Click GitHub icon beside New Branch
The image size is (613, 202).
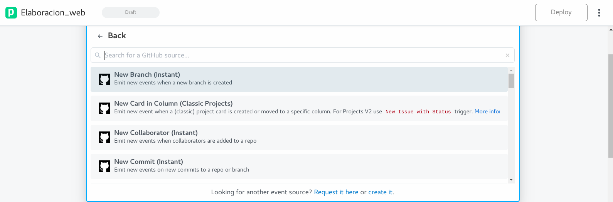point(104,79)
